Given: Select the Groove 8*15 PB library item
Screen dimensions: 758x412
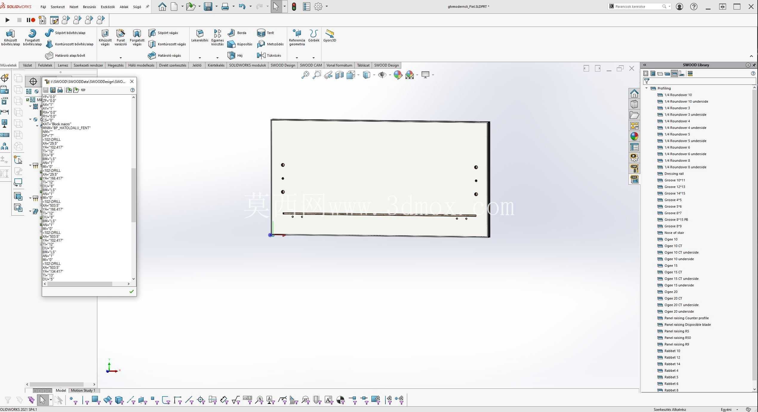Looking at the screenshot, I should (676, 220).
